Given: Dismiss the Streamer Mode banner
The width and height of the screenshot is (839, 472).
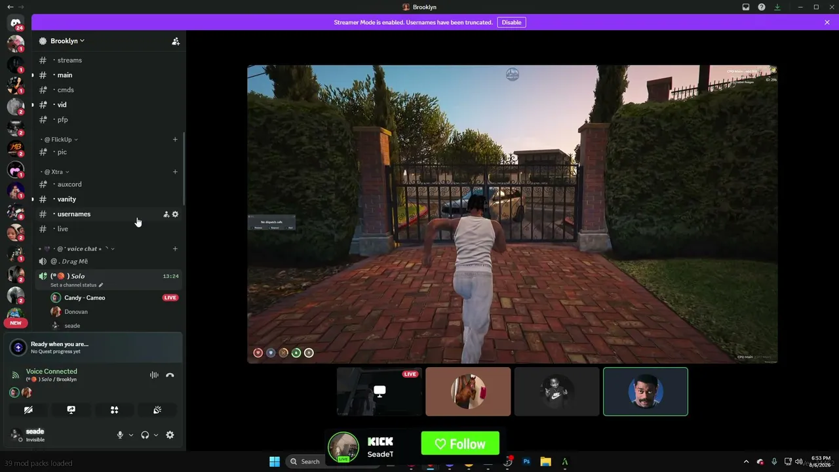Looking at the screenshot, I should [x=827, y=22].
